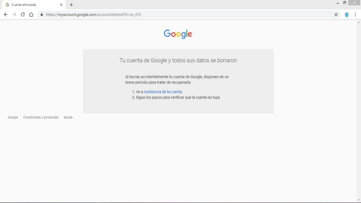The width and height of the screenshot is (361, 203).
Task: Close the Cuenta eliminada tab
Action: pyautogui.click(x=61, y=5)
